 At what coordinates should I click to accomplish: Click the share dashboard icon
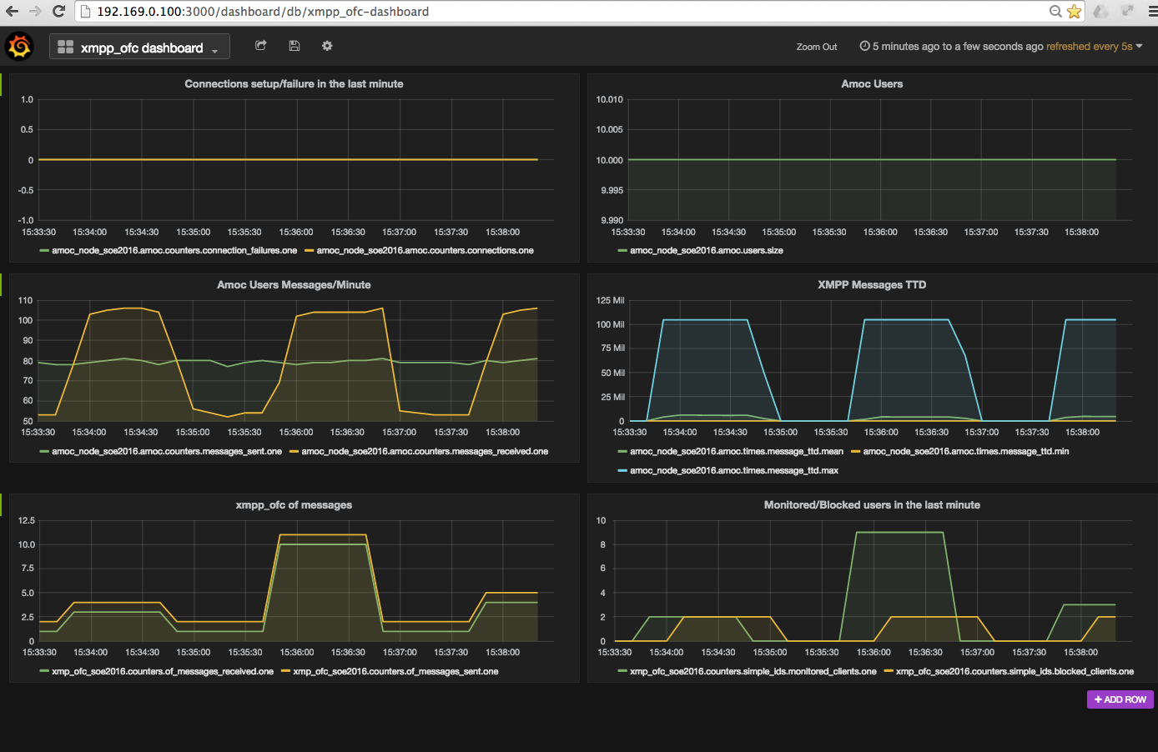(x=261, y=46)
